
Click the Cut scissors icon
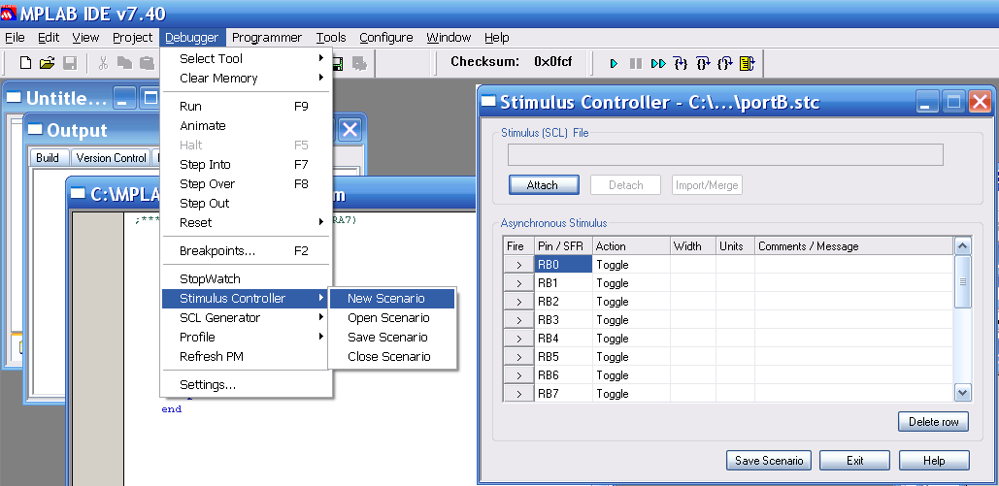tap(103, 63)
